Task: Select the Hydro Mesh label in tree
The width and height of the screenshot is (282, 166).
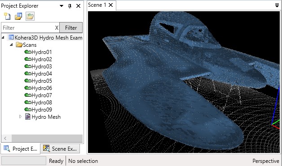Action: point(46,117)
